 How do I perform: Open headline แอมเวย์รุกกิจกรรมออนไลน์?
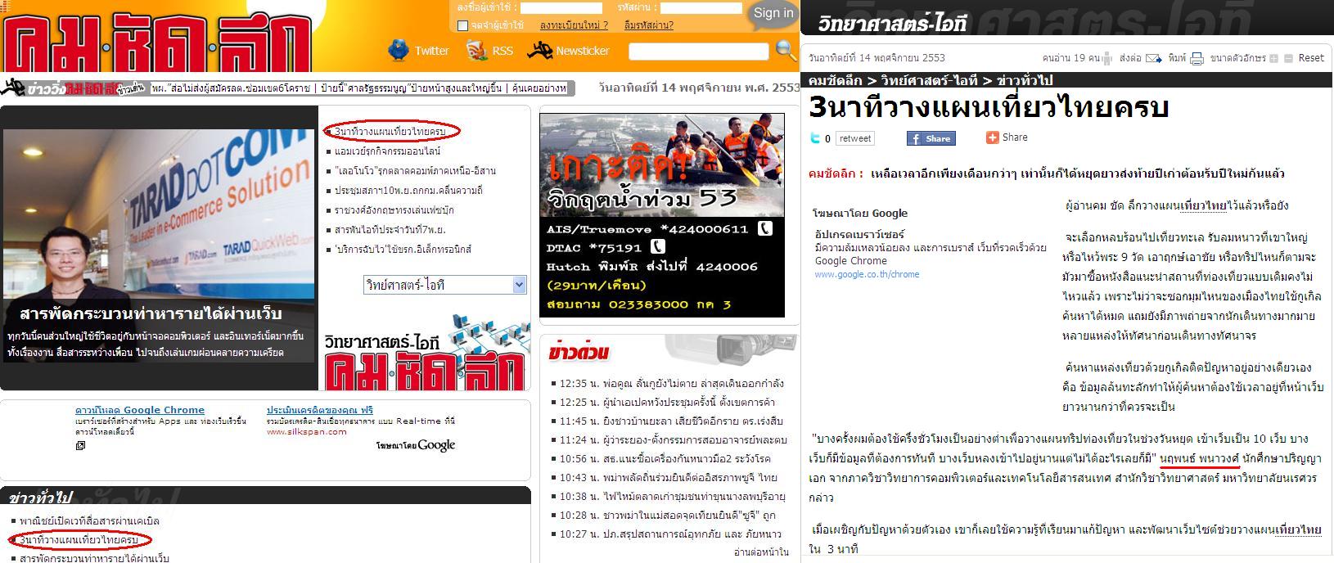[388, 151]
